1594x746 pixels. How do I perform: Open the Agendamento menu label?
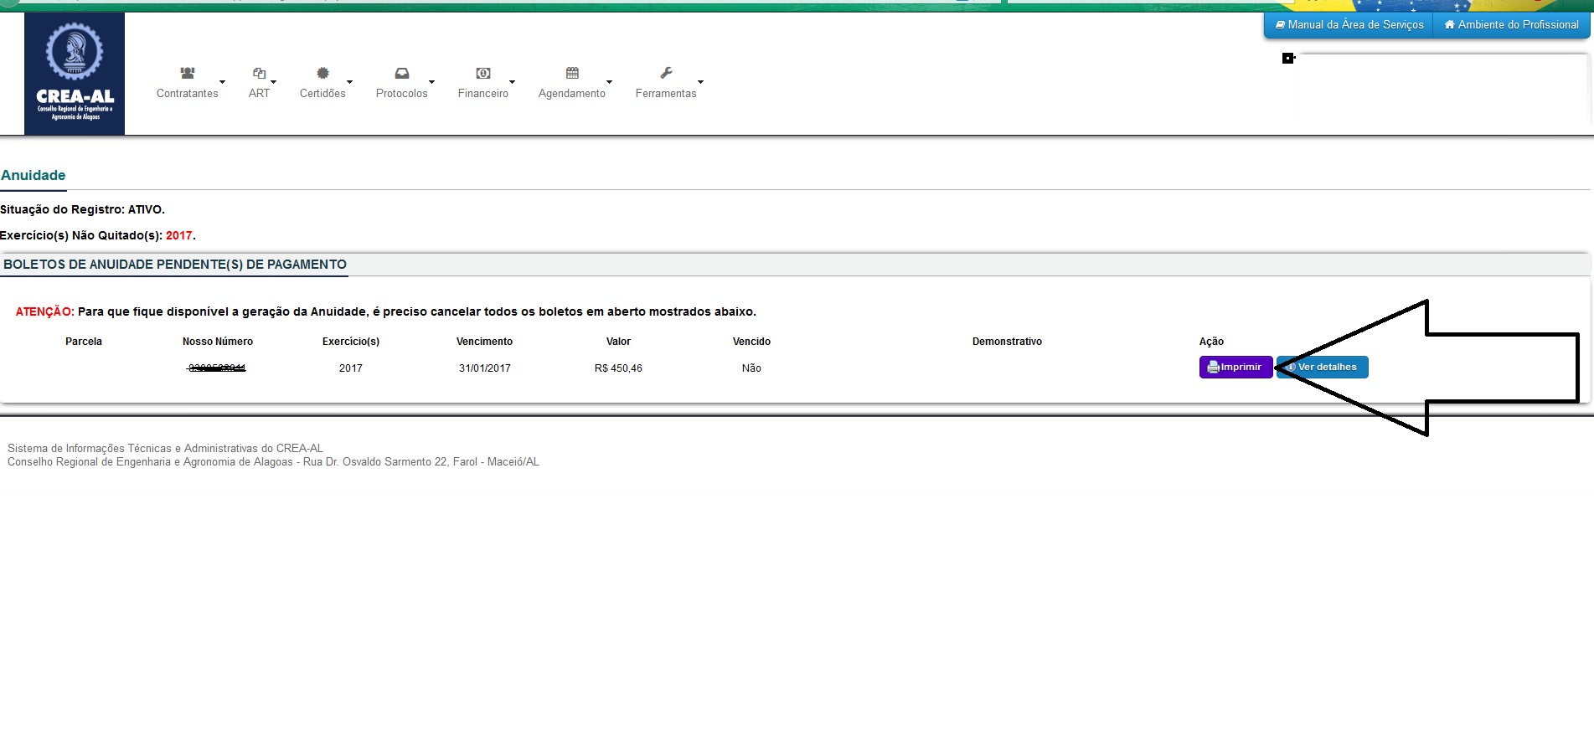point(572,94)
